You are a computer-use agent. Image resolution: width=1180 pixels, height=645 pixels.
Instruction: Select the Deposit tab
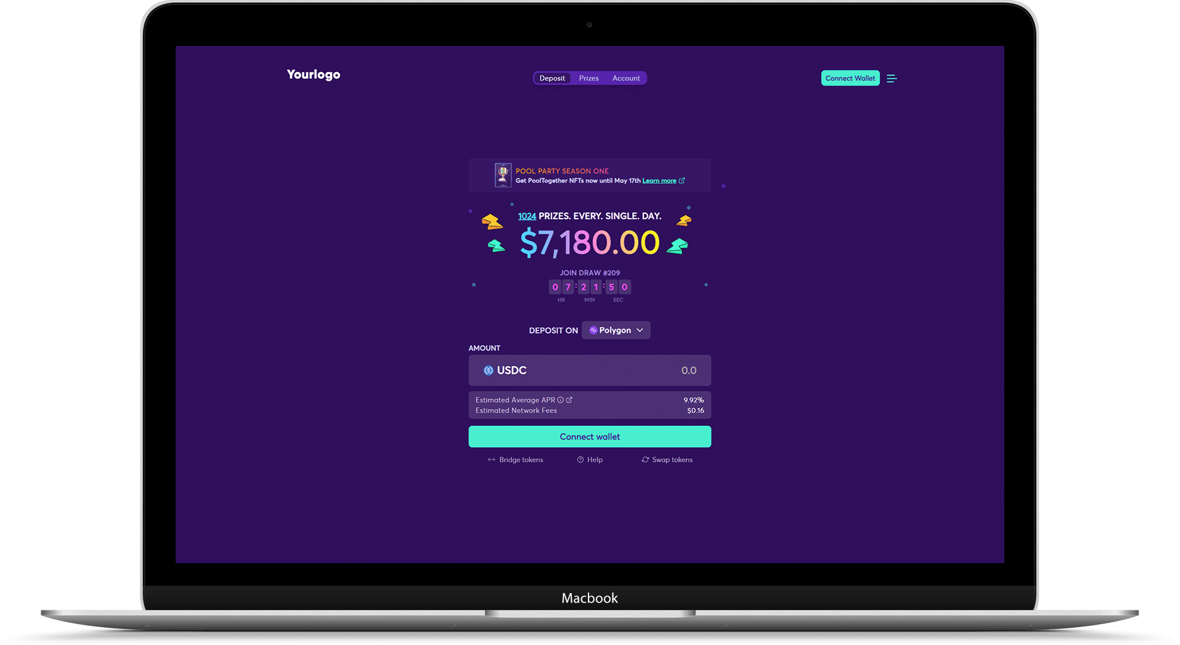(x=551, y=78)
